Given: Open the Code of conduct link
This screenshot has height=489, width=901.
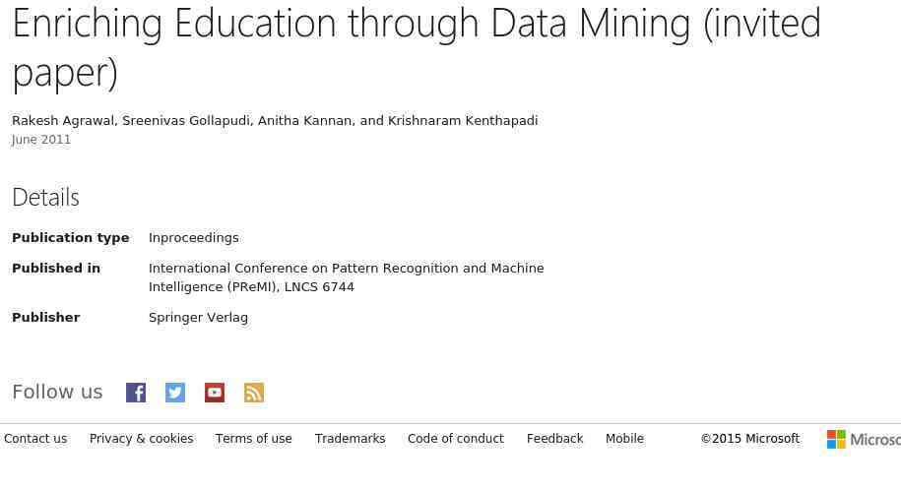Looking at the screenshot, I should (455, 439).
